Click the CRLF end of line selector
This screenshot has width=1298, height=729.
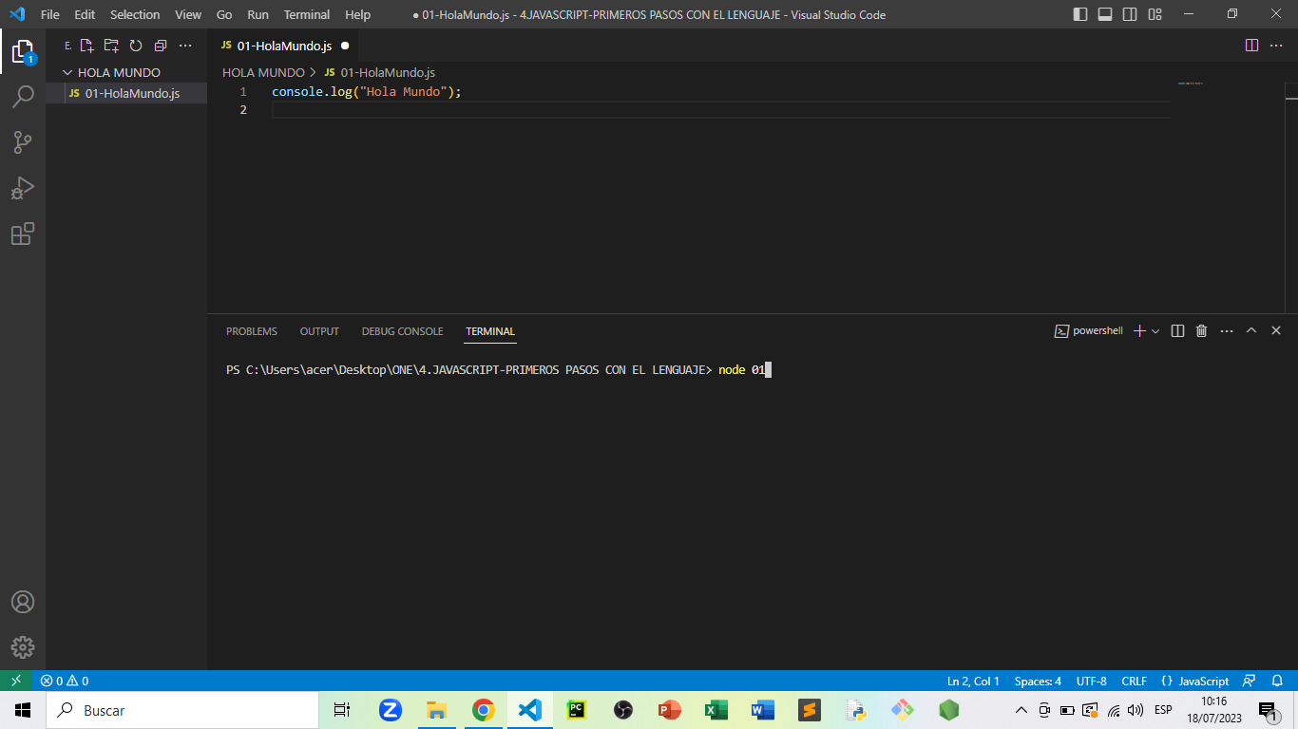point(1134,681)
